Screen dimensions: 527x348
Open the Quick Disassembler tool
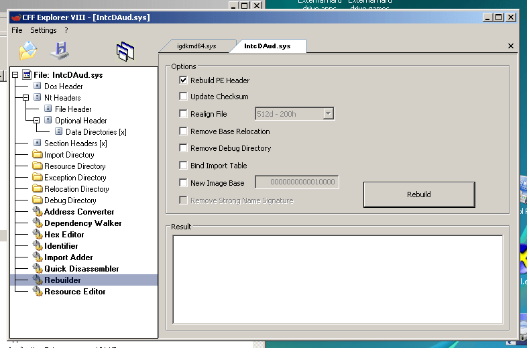click(81, 269)
